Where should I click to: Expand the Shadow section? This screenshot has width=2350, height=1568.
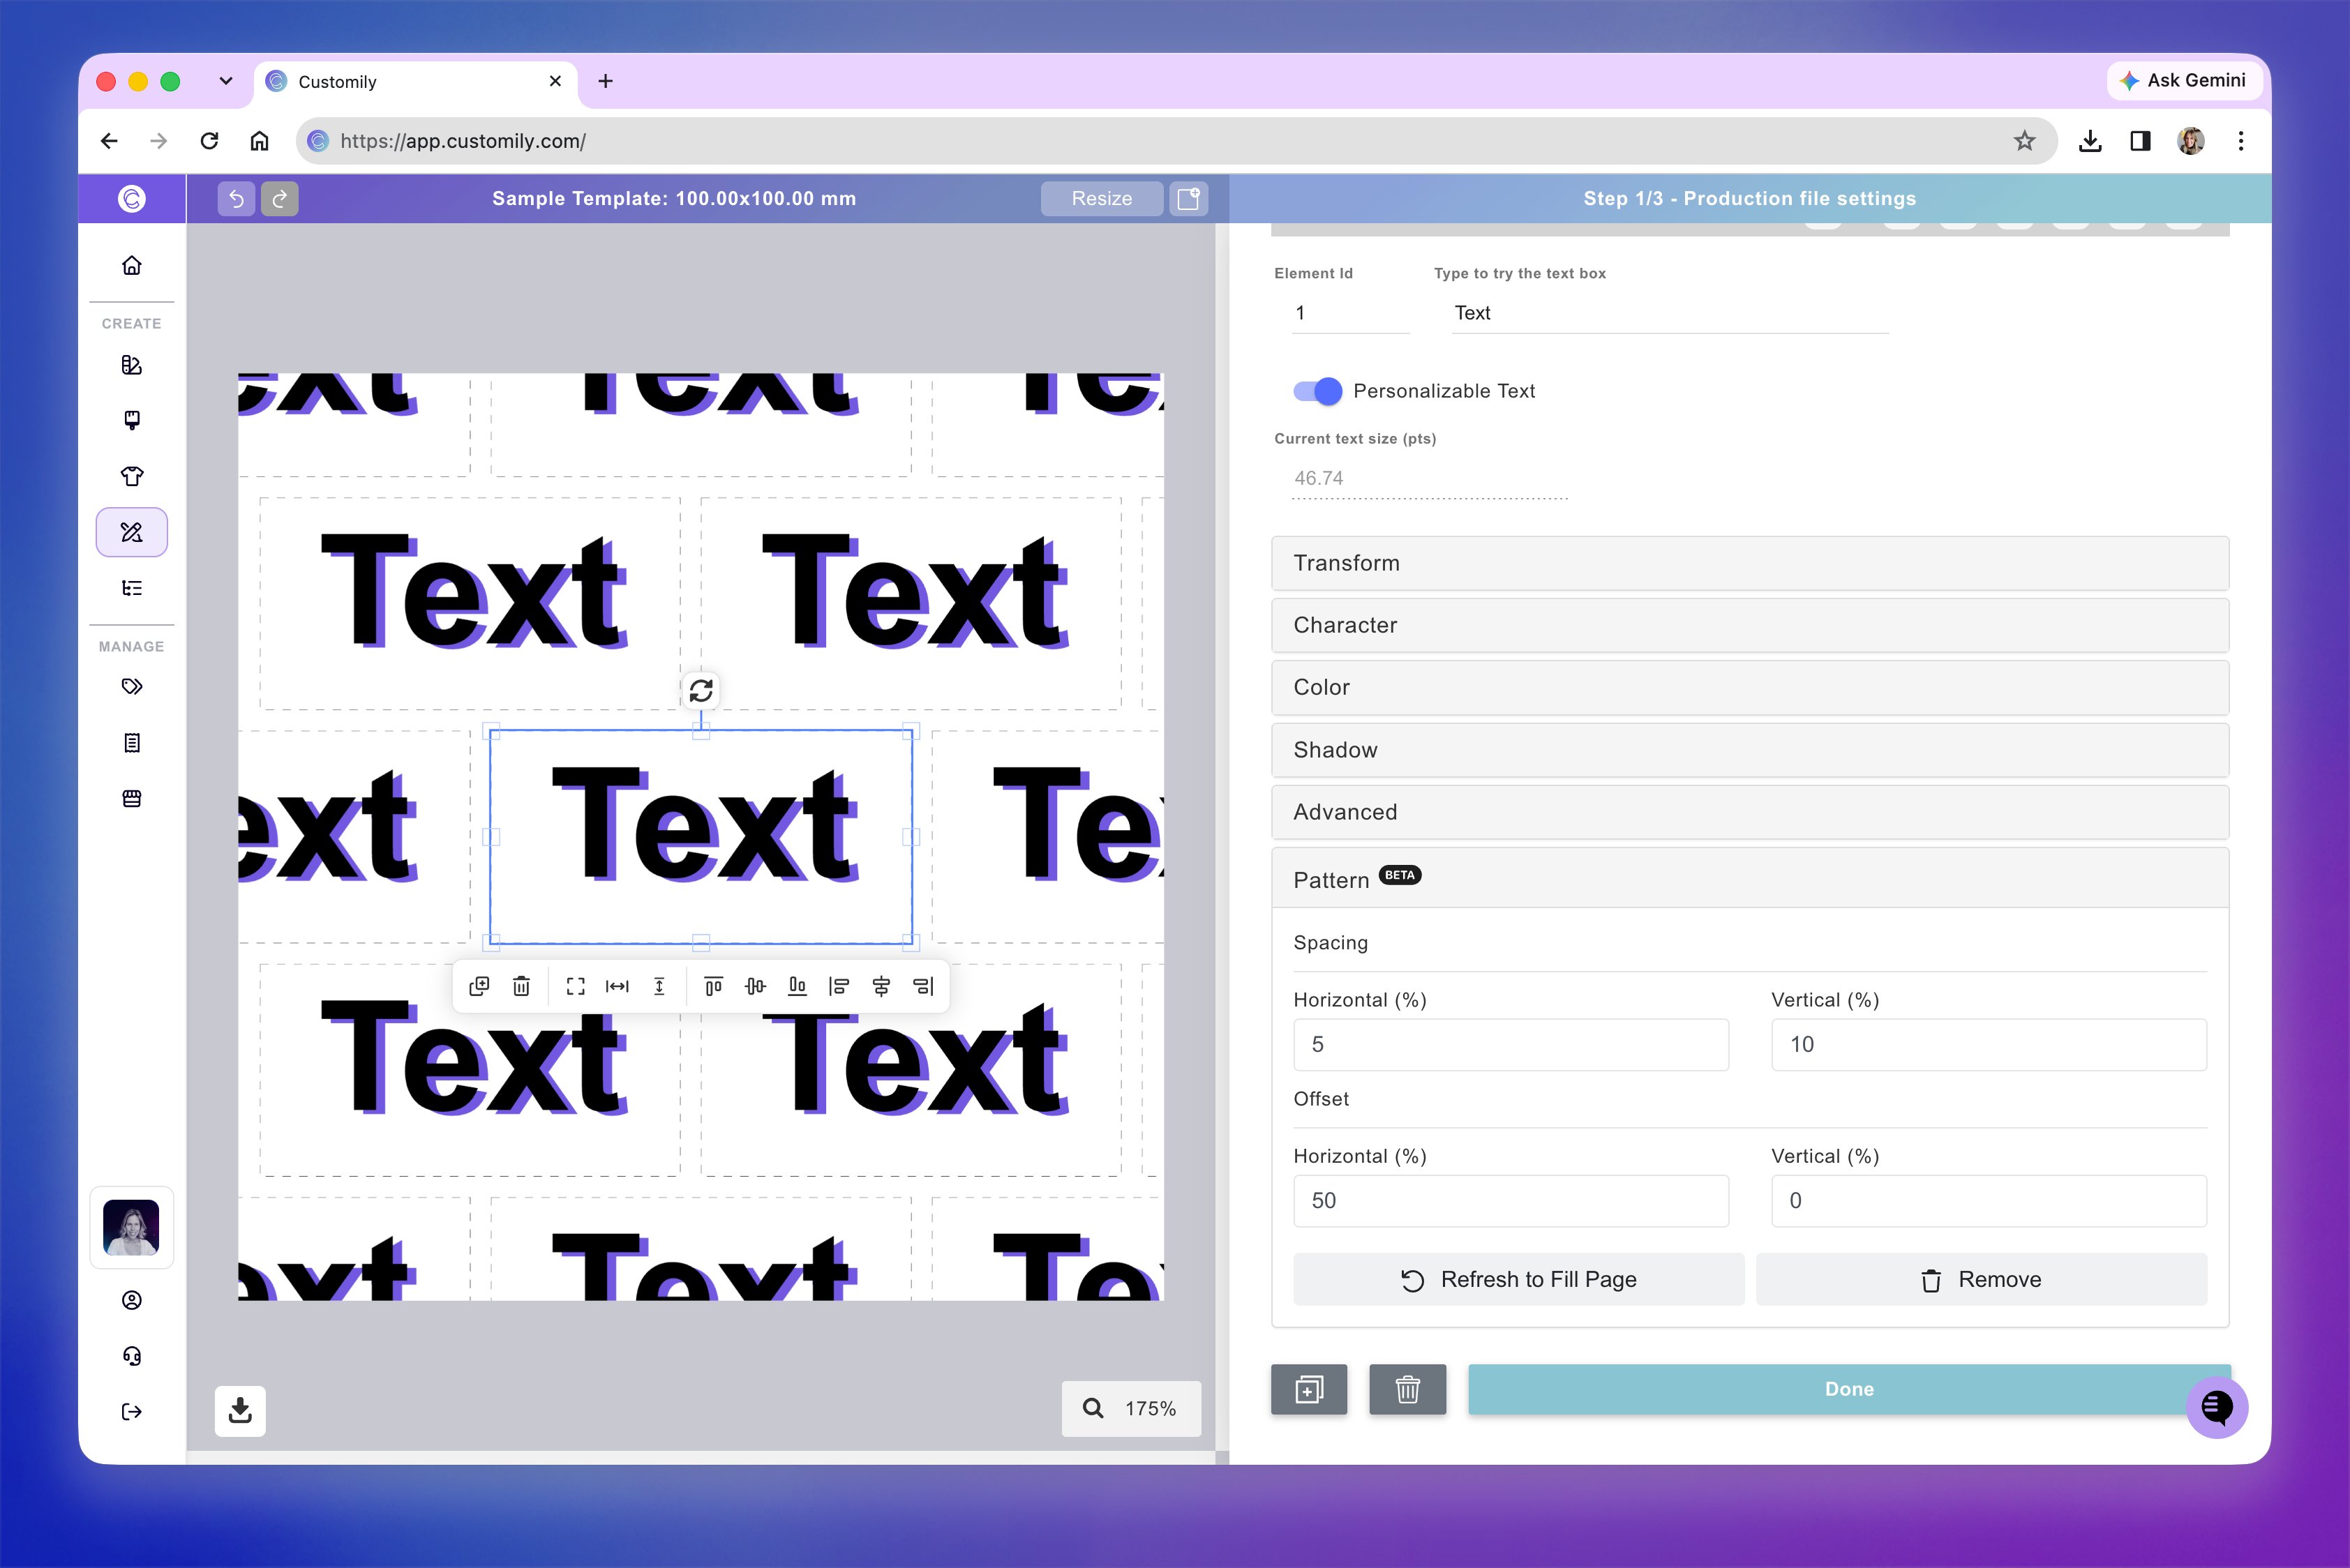point(1750,750)
